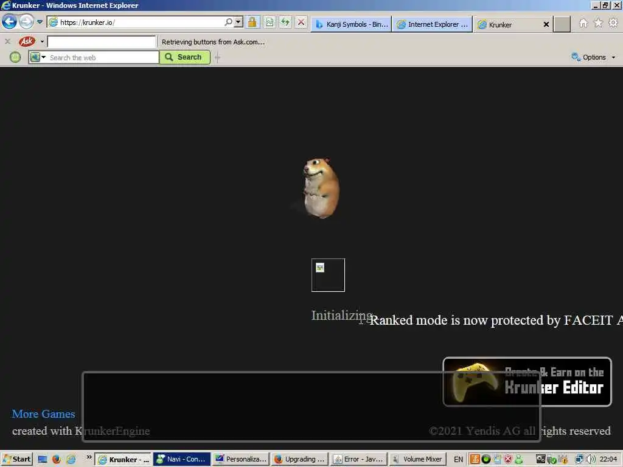The height and width of the screenshot is (467, 623).
Task: Go to the IE Home page icon
Action: 583,23
